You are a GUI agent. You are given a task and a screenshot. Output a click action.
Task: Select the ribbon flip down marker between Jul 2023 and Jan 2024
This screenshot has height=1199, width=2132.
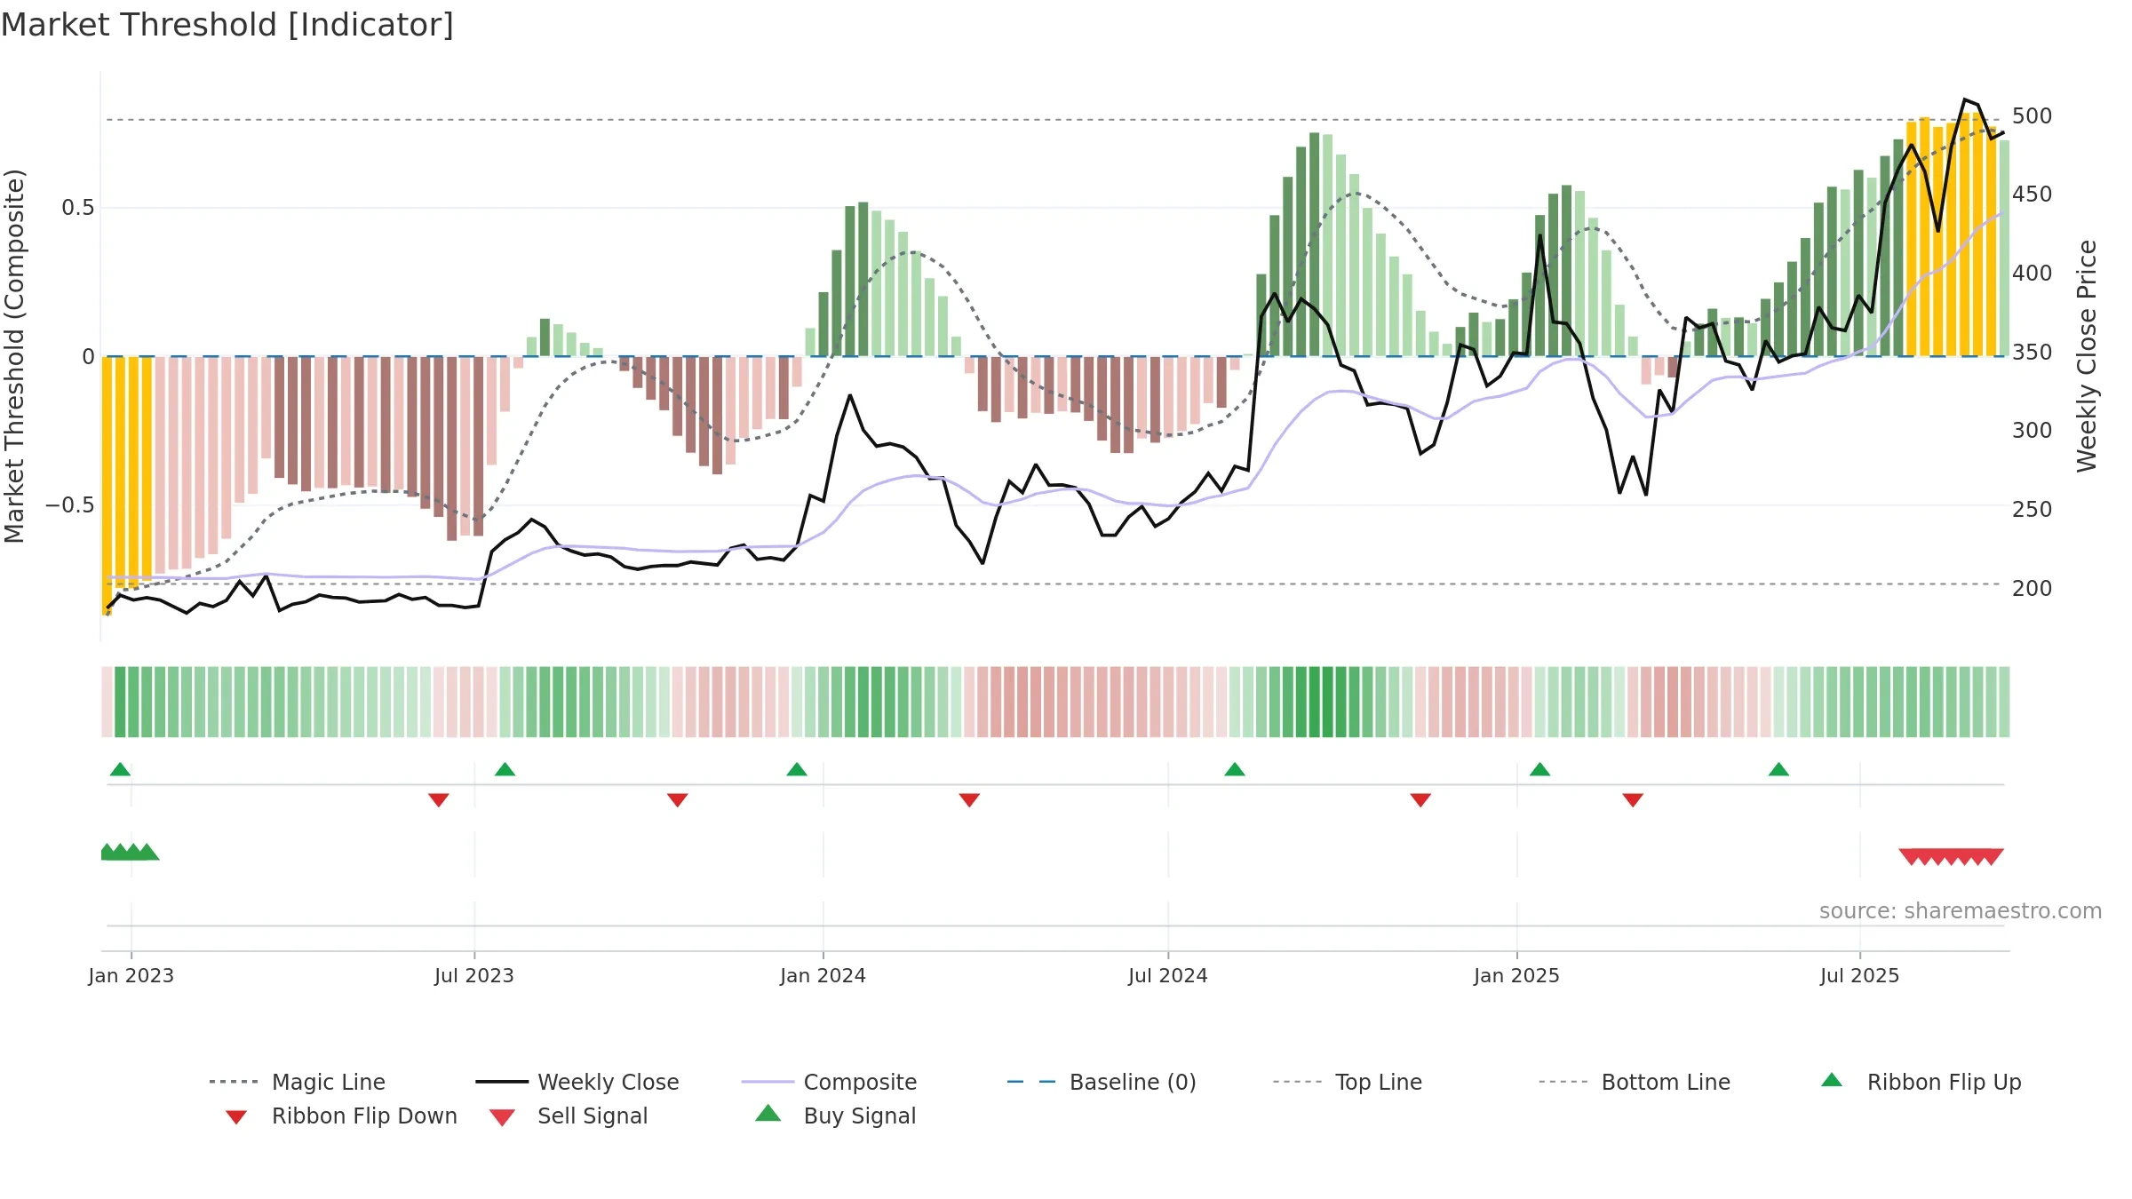click(x=678, y=800)
